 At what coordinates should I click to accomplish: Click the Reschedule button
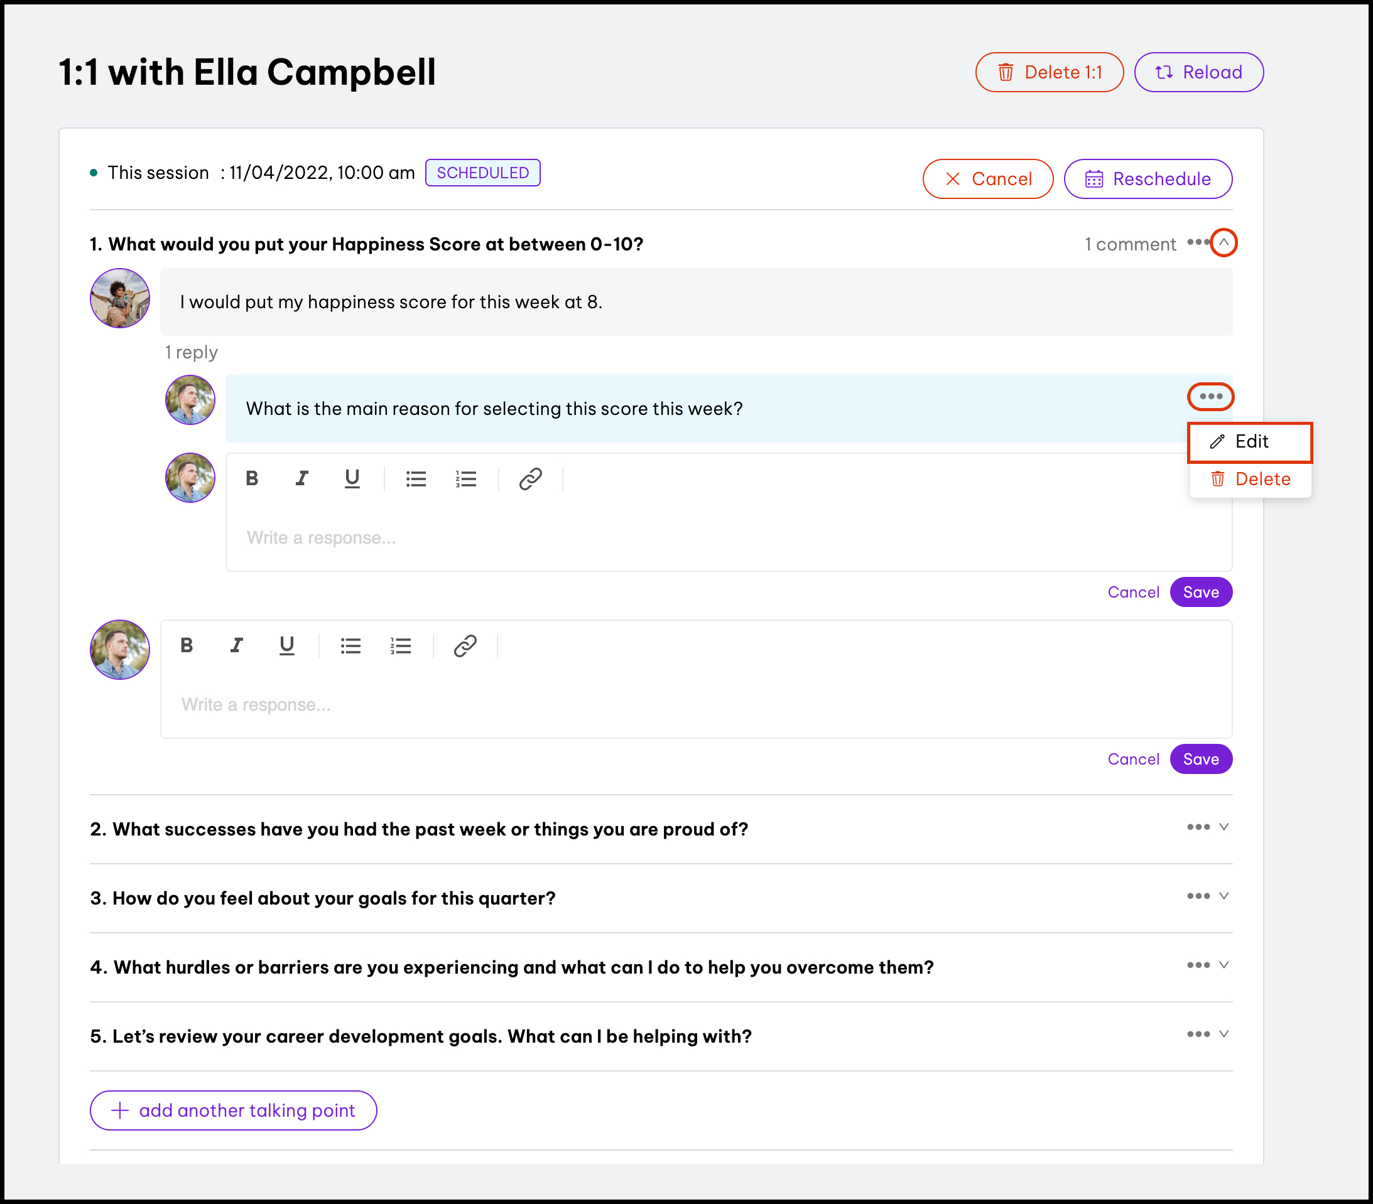tap(1148, 180)
